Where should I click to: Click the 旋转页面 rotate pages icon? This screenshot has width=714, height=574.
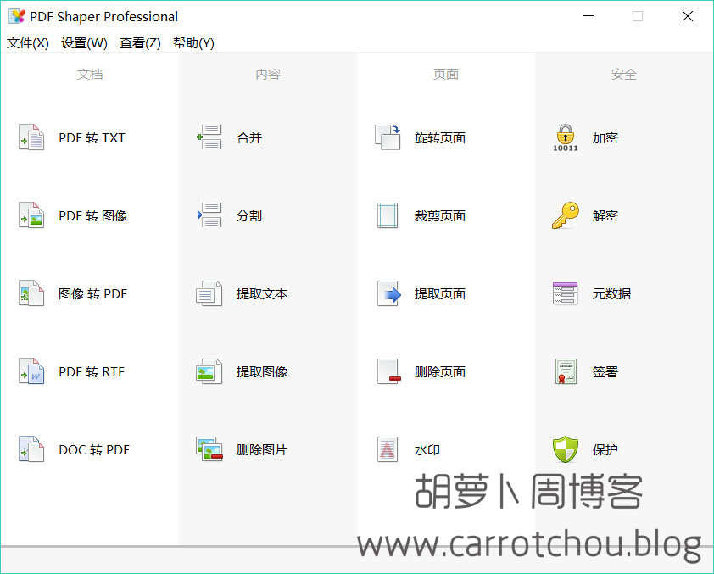point(388,137)
